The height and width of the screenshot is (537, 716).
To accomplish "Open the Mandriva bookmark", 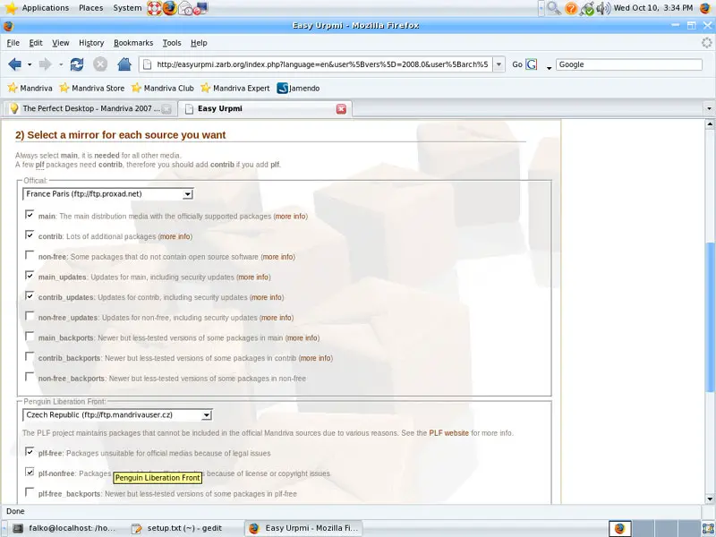I will [x=30, y=88].
